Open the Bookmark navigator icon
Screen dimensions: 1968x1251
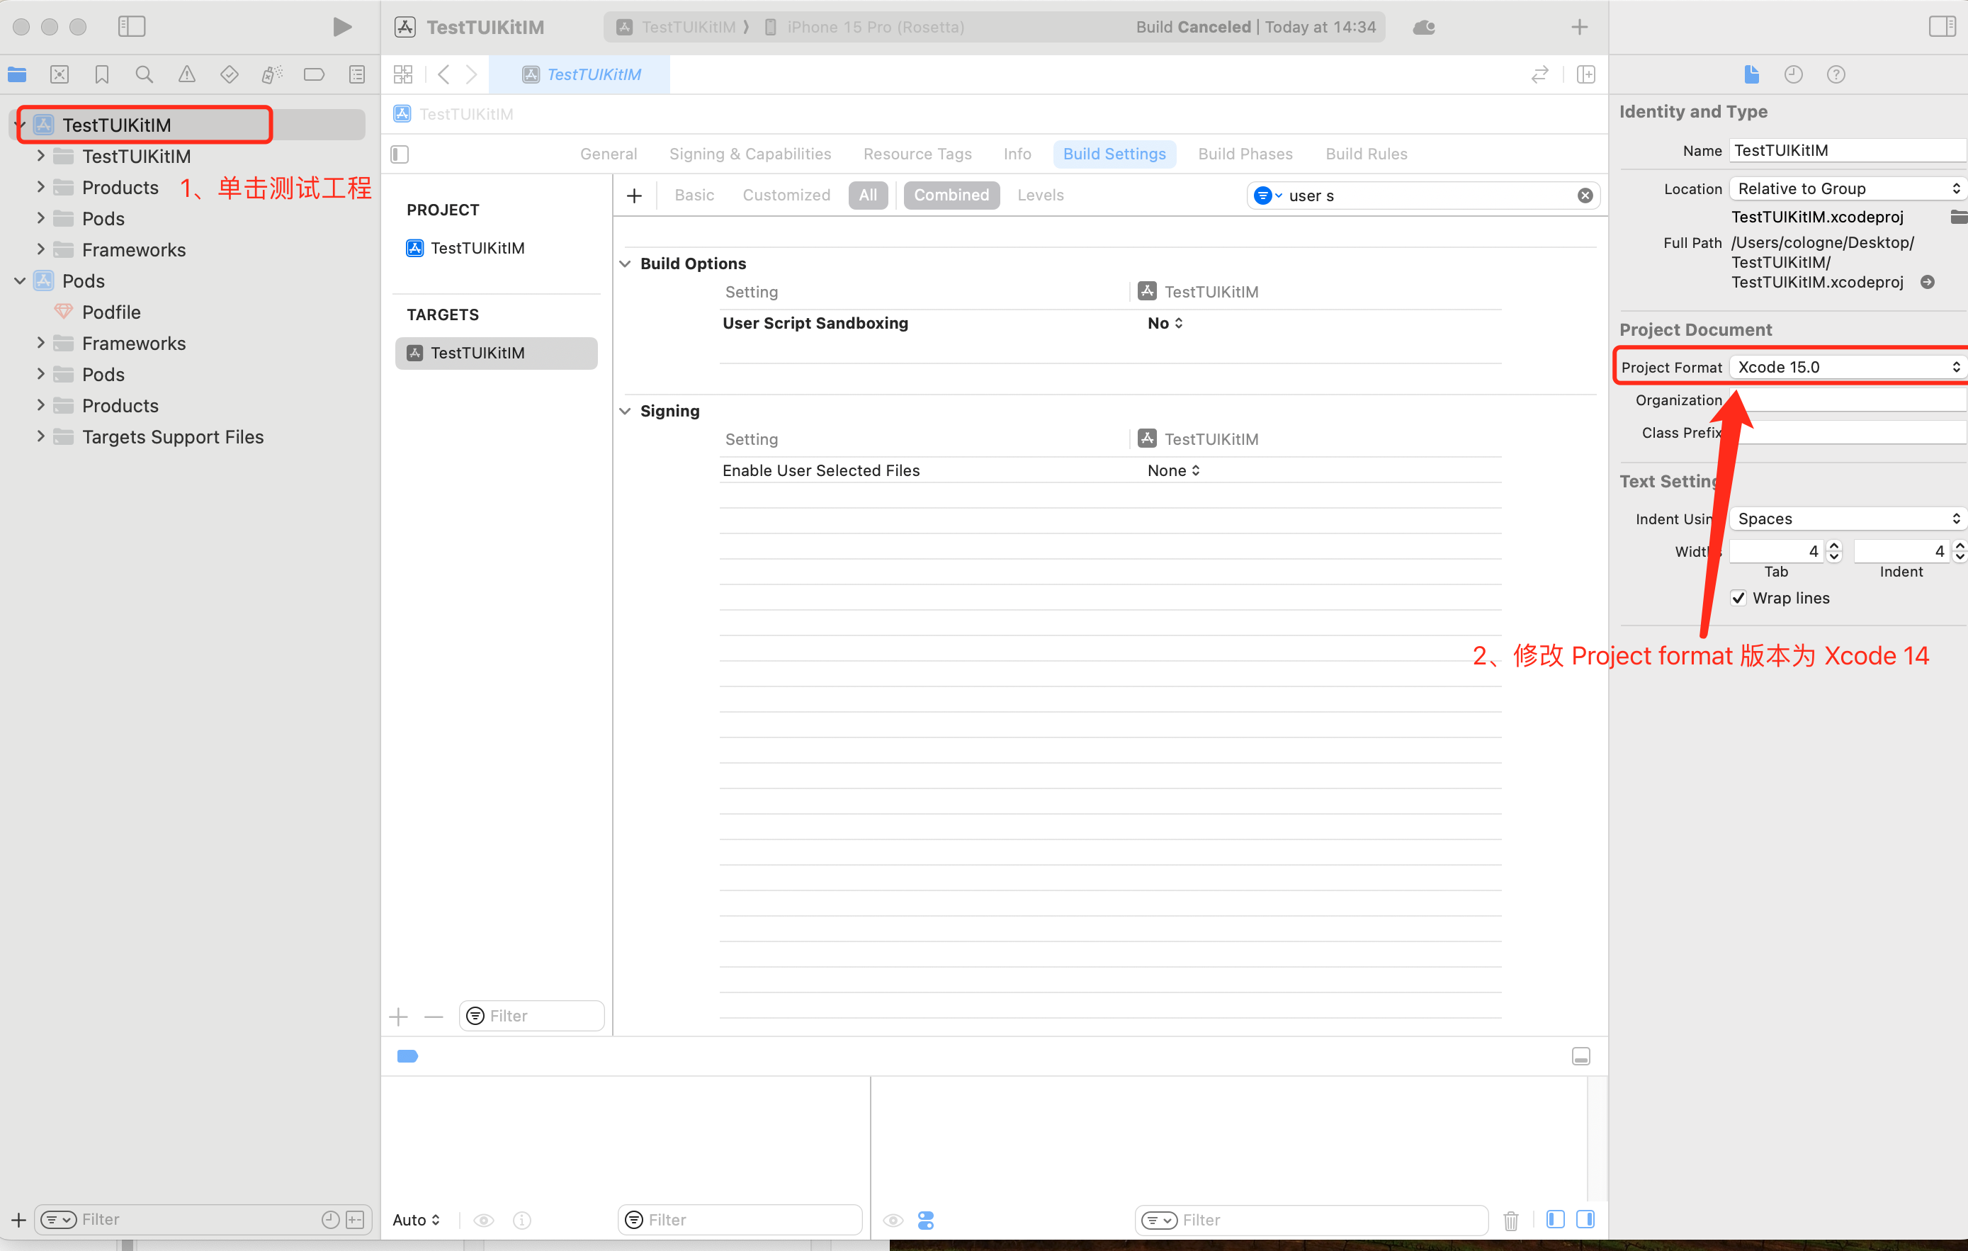tap(101, 75)
